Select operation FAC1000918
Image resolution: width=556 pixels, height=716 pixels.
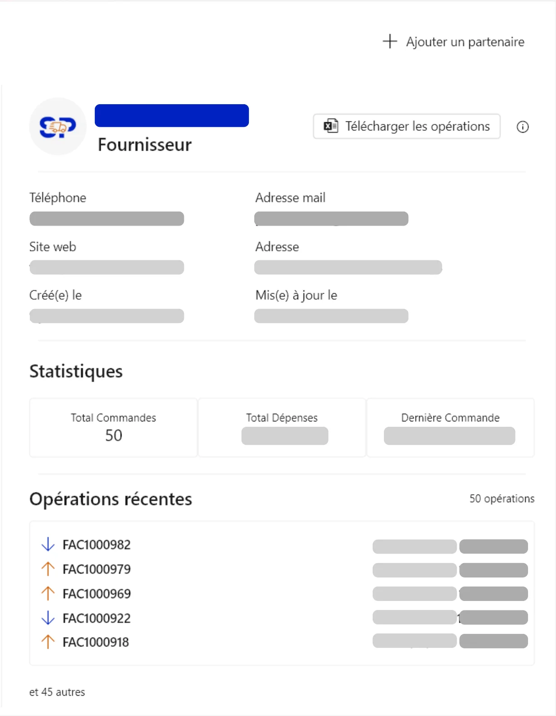point(96,642)
